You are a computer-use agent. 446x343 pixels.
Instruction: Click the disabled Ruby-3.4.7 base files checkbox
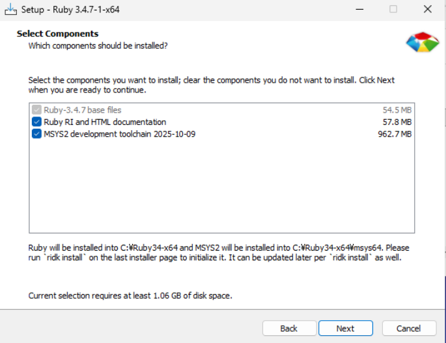point(36,111)
